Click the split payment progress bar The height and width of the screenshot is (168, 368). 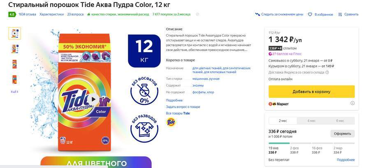coord(311,143)
